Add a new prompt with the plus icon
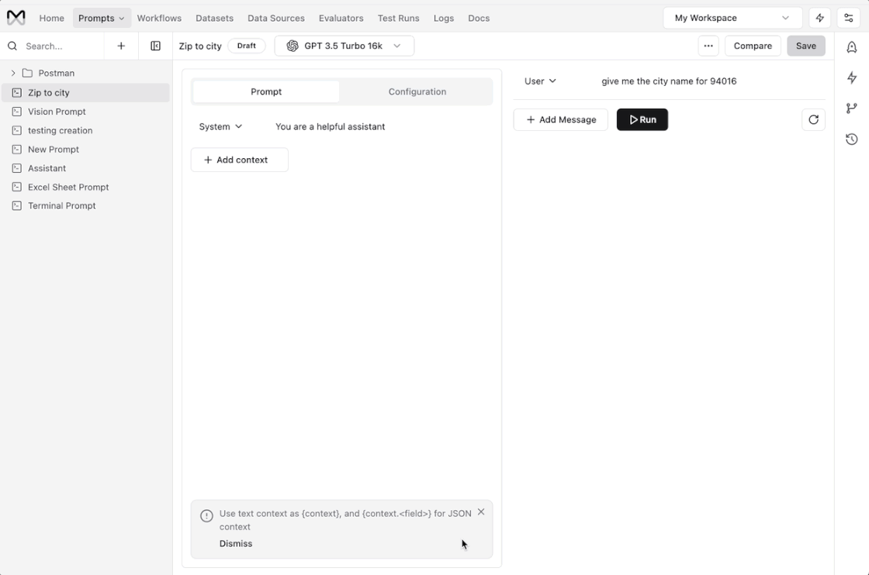 [121, 46]
